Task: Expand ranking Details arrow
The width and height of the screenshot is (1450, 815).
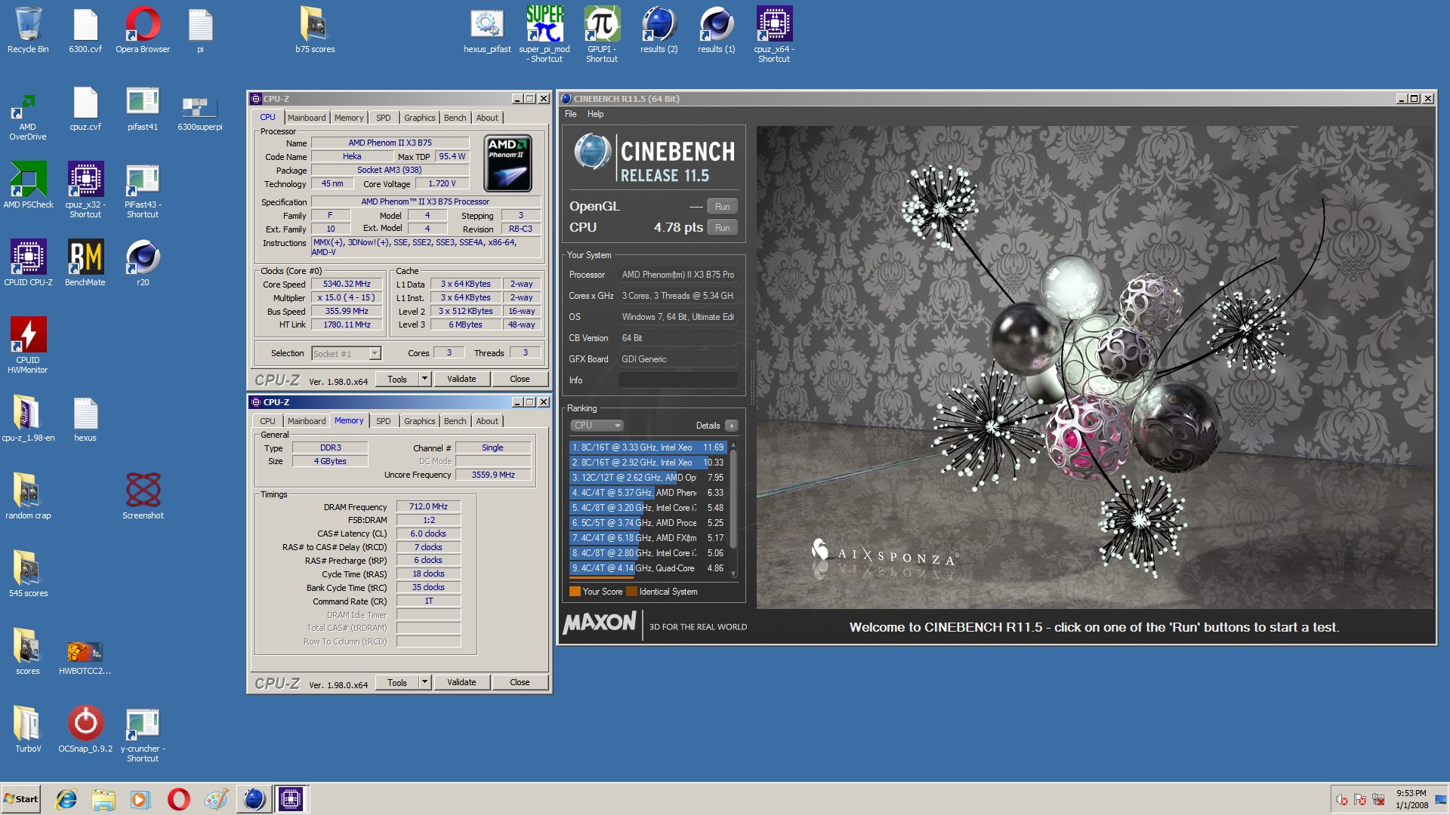Action: (x=731, y=426)
